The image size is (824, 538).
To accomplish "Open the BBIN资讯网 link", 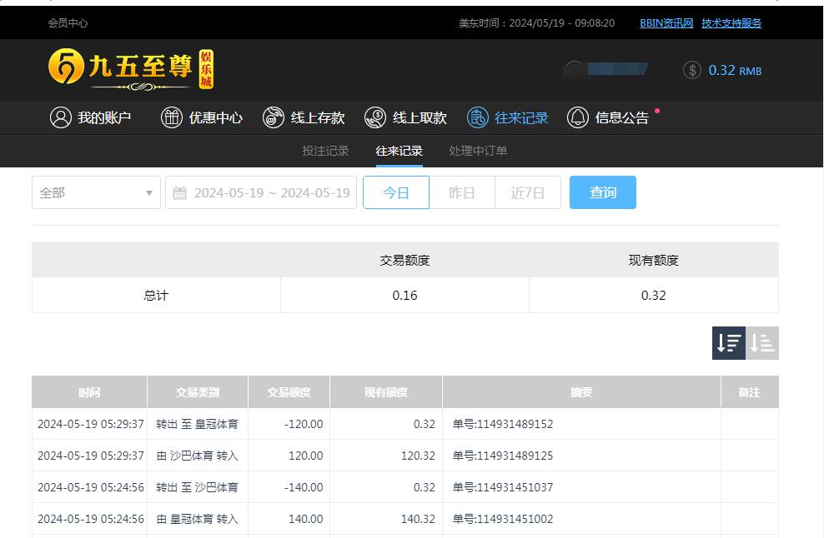I will [666, 23].
